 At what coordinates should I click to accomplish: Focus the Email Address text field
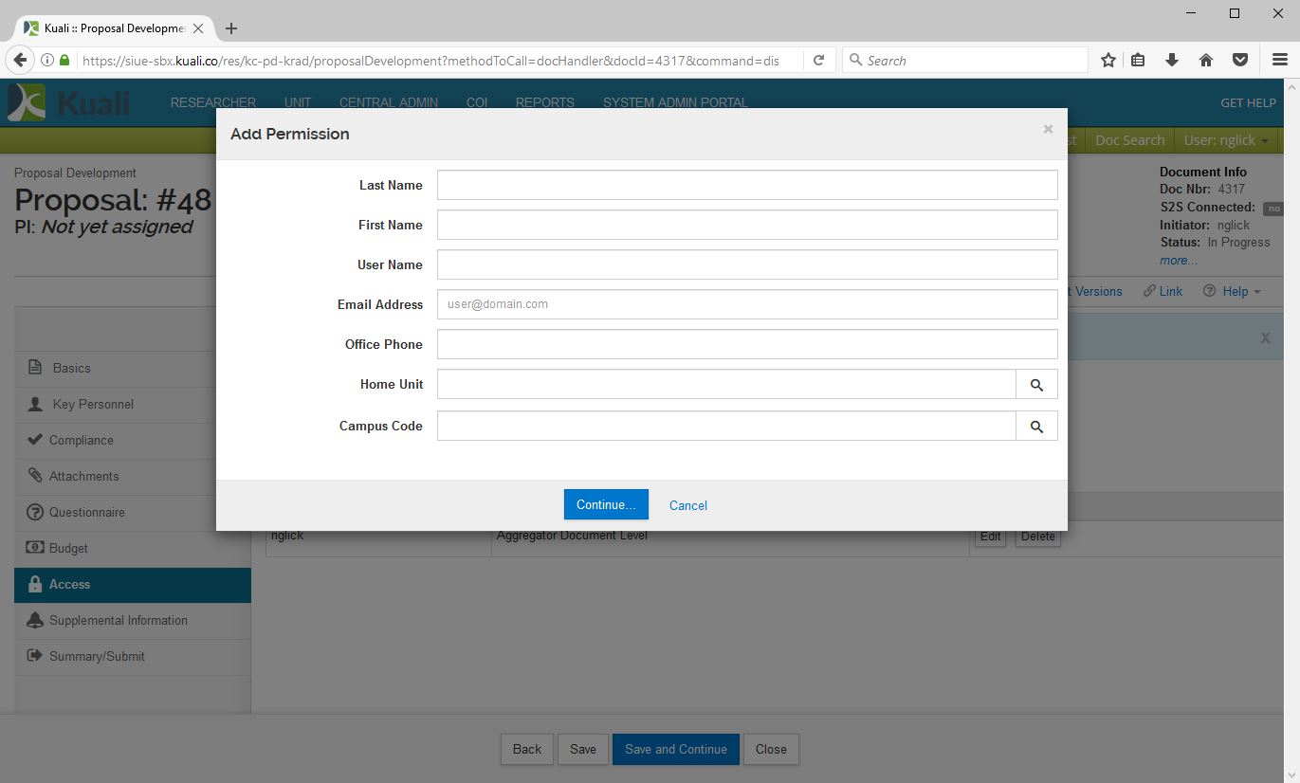point(746,305)
